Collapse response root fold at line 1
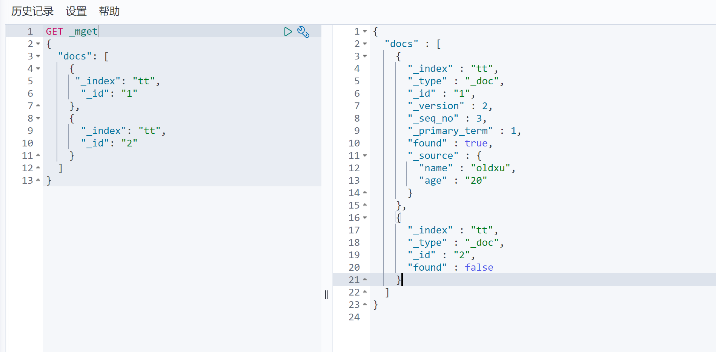The image size is (716, 352). click(x=365, y=32)
